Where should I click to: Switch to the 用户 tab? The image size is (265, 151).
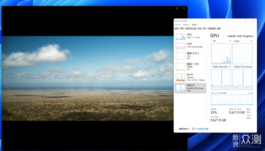[205, 28]
